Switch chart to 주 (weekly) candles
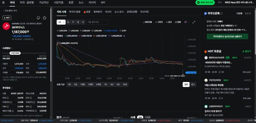This screenshot has width=256, height=123. [x=73, y=22]
